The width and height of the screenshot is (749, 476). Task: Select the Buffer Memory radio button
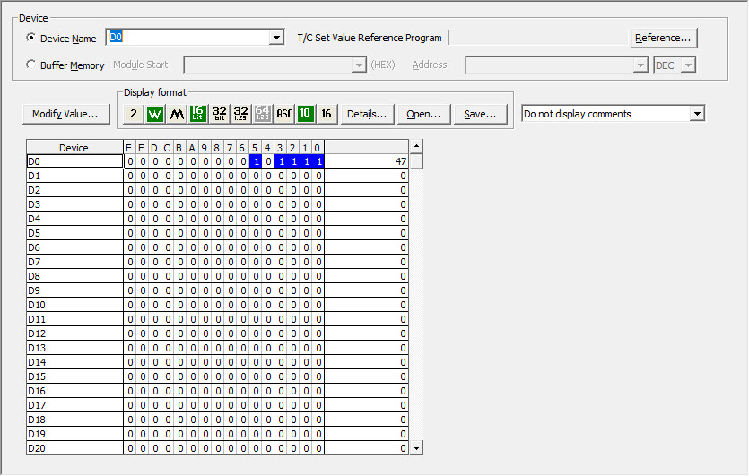[31, 65]
